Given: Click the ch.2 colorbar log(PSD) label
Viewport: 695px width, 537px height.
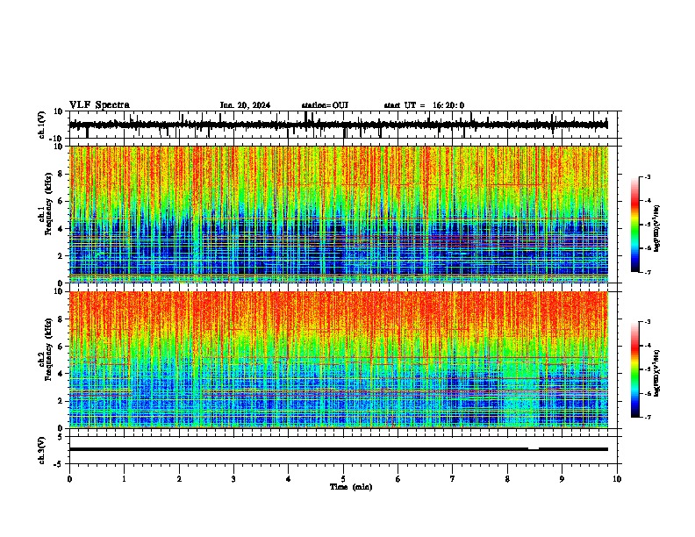Looking at the screenshot, I should pos(657,373).
